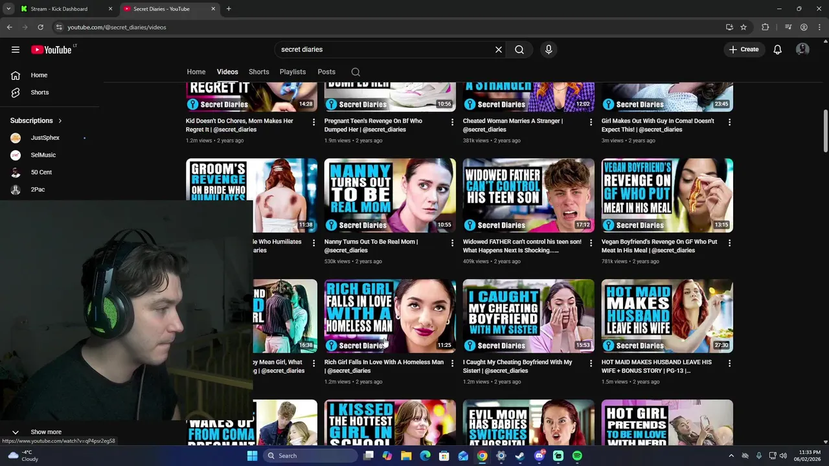The width and height of the screenshot is (829, 466).
Task: Open options for Rich Girl Falls In Love video
Action: [452, 363]
